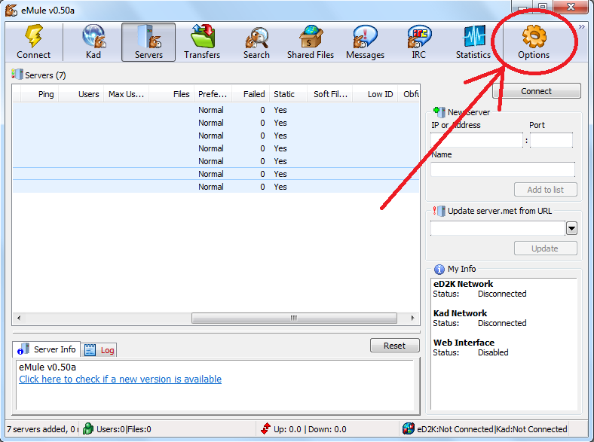
Task: Click the eD2K connection globe icon
Action: click(x=409, y=428)
